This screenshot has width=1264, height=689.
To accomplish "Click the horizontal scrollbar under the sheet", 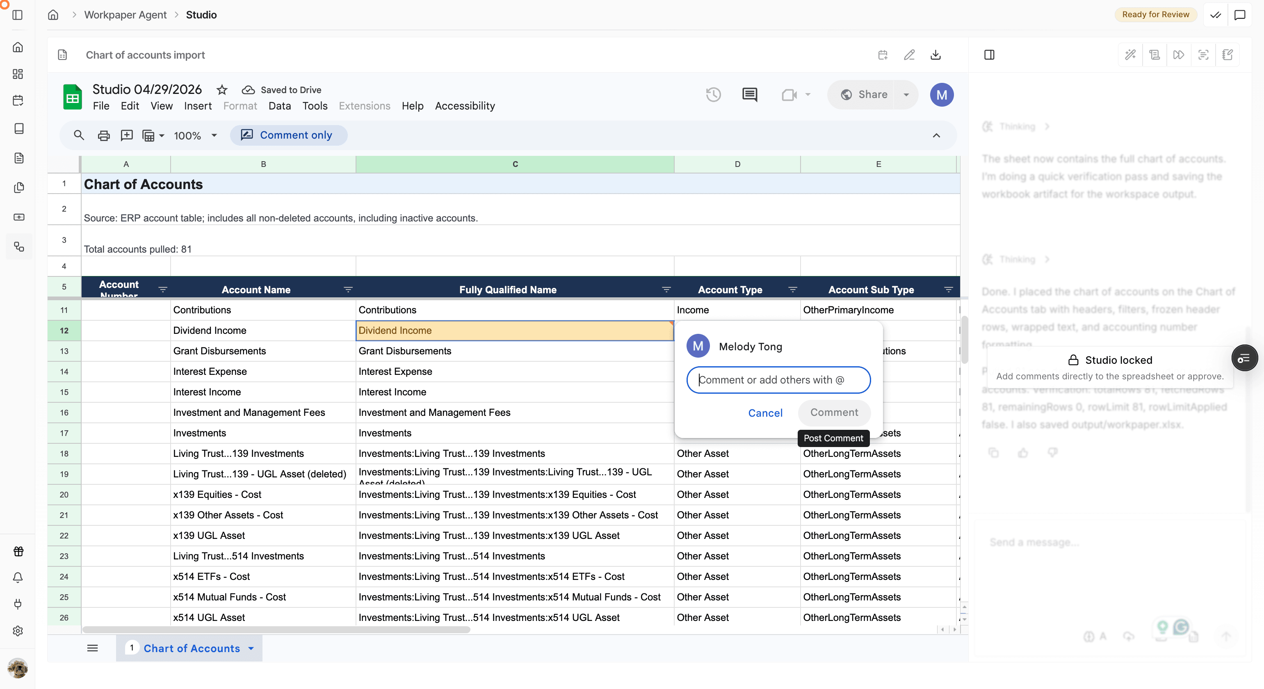I will pos(276,630).
